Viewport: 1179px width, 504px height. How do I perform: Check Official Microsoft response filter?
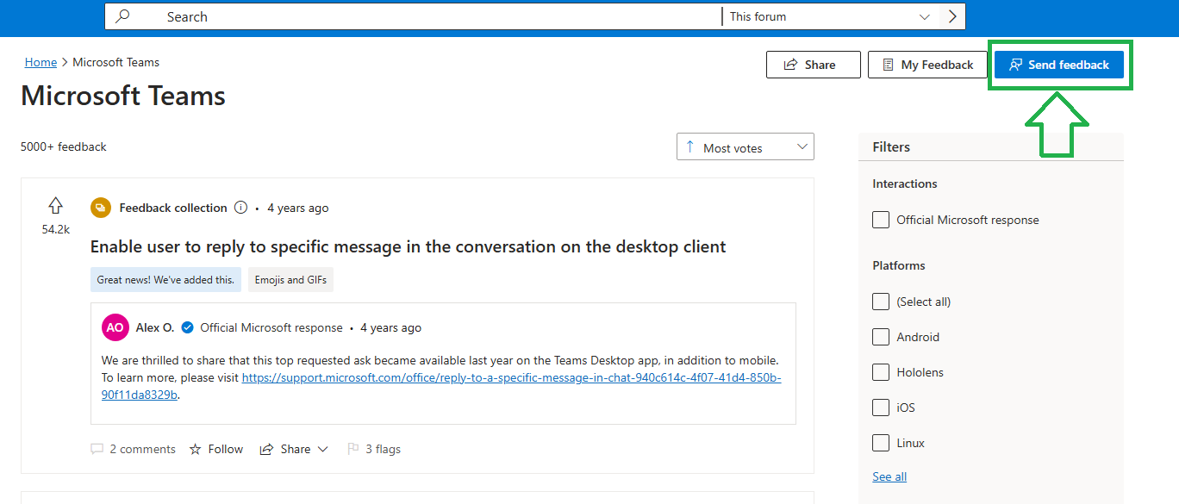click(881, 220)
